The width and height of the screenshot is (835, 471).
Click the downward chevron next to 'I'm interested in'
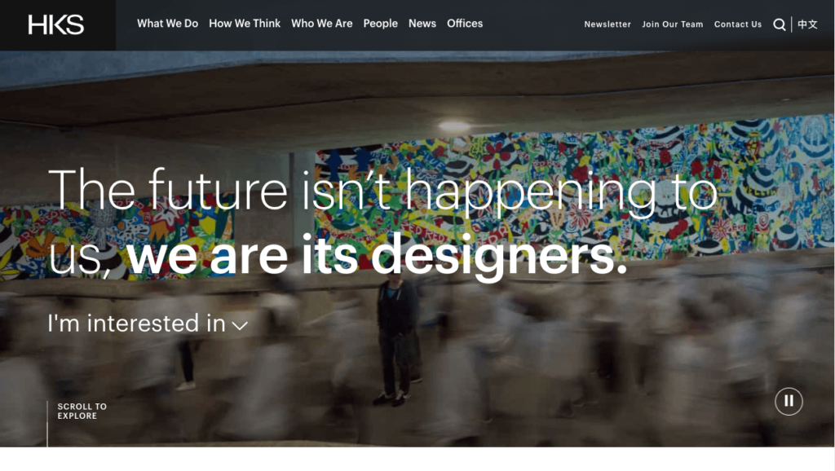click(x=239, y=326)
